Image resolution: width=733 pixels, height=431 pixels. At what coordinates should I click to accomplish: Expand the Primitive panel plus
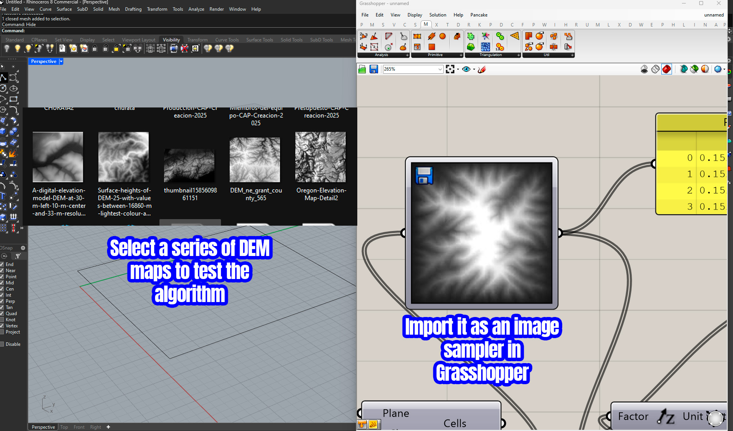click(461, 55)
